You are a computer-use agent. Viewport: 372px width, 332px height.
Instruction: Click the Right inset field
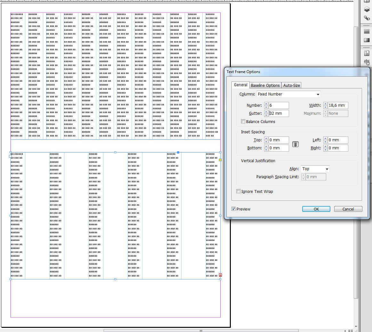click(x=338, y=148)
